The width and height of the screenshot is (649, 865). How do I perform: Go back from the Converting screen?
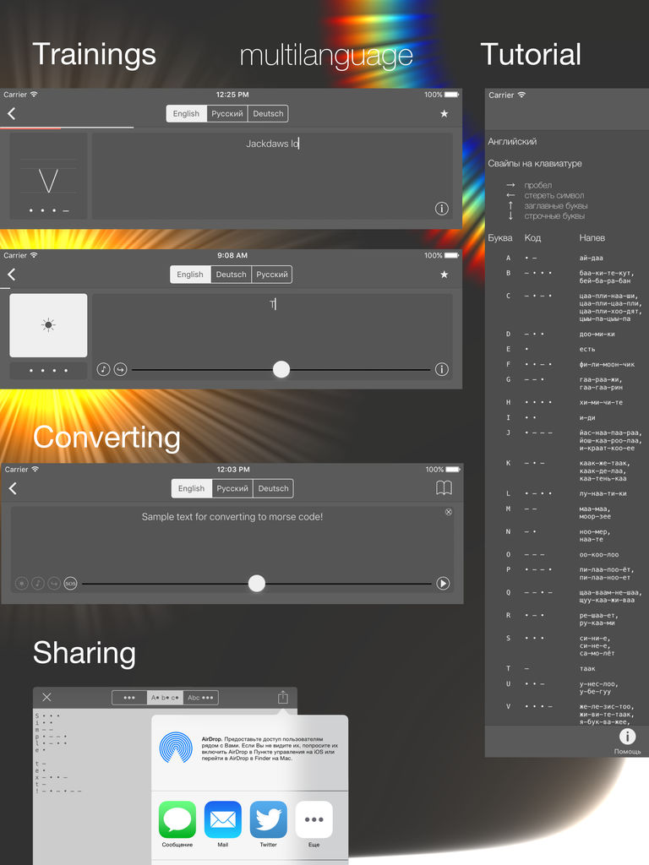pos(13,488)
